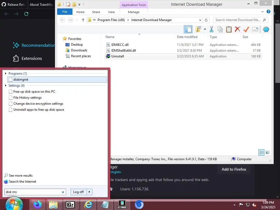Sort by the Size column header
280x210 pixels.
click(x=245, y=37)
